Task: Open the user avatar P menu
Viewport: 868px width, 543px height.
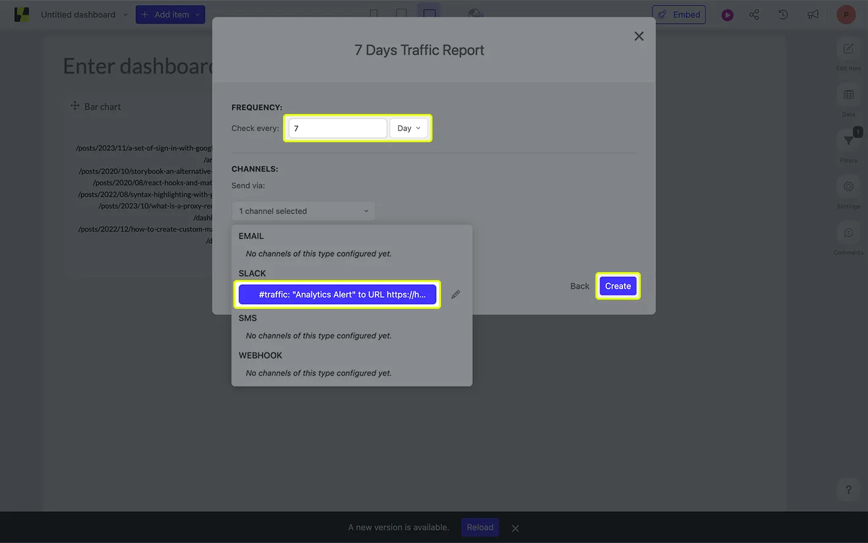Action: 846,15
